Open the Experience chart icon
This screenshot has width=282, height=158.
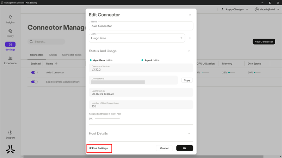[x=10, y=58]
